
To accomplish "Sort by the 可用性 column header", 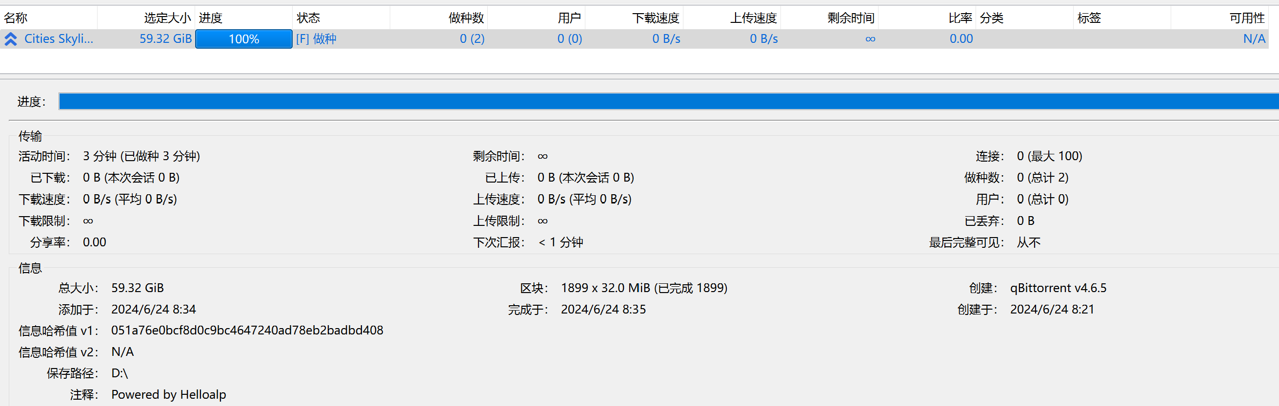I will pyautogui.click(x=1220, y=18).
